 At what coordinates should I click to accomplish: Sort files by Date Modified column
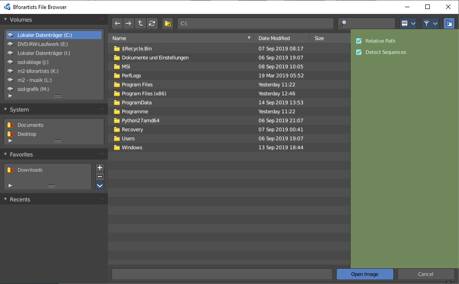point(281,38)
